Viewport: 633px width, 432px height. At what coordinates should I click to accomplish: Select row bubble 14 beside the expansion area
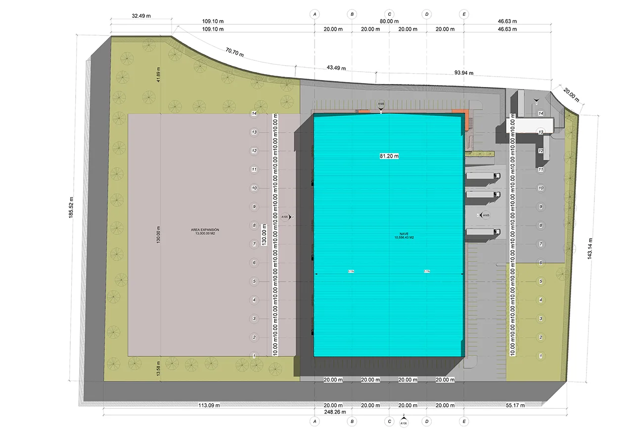pyautogui.click(x=254, y=114)
